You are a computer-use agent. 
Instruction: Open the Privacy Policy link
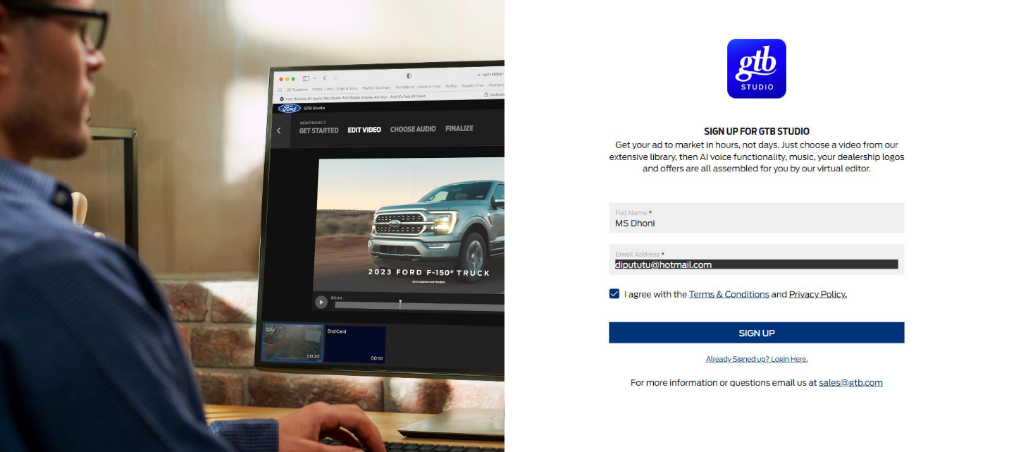tap(817, 294)
